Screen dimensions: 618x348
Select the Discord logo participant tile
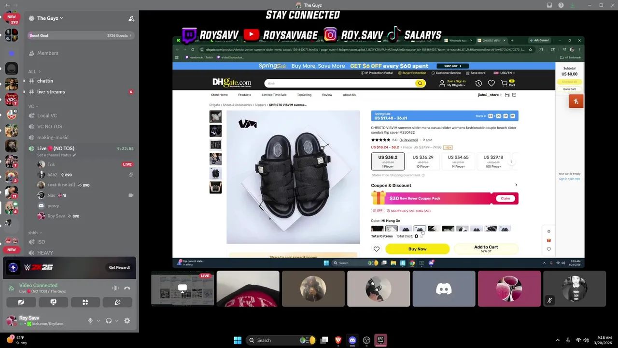click(x=444, y=289)
